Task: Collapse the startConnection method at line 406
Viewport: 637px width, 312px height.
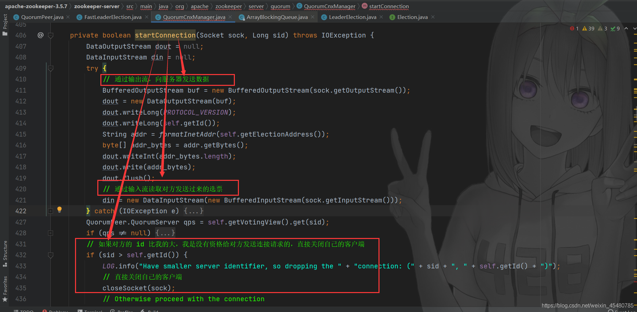Action: click(51, 35)
